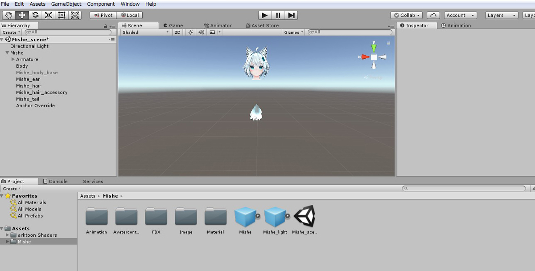Switch to the Game tab
This screenshot has width=535, height=271.
(173, 26)
